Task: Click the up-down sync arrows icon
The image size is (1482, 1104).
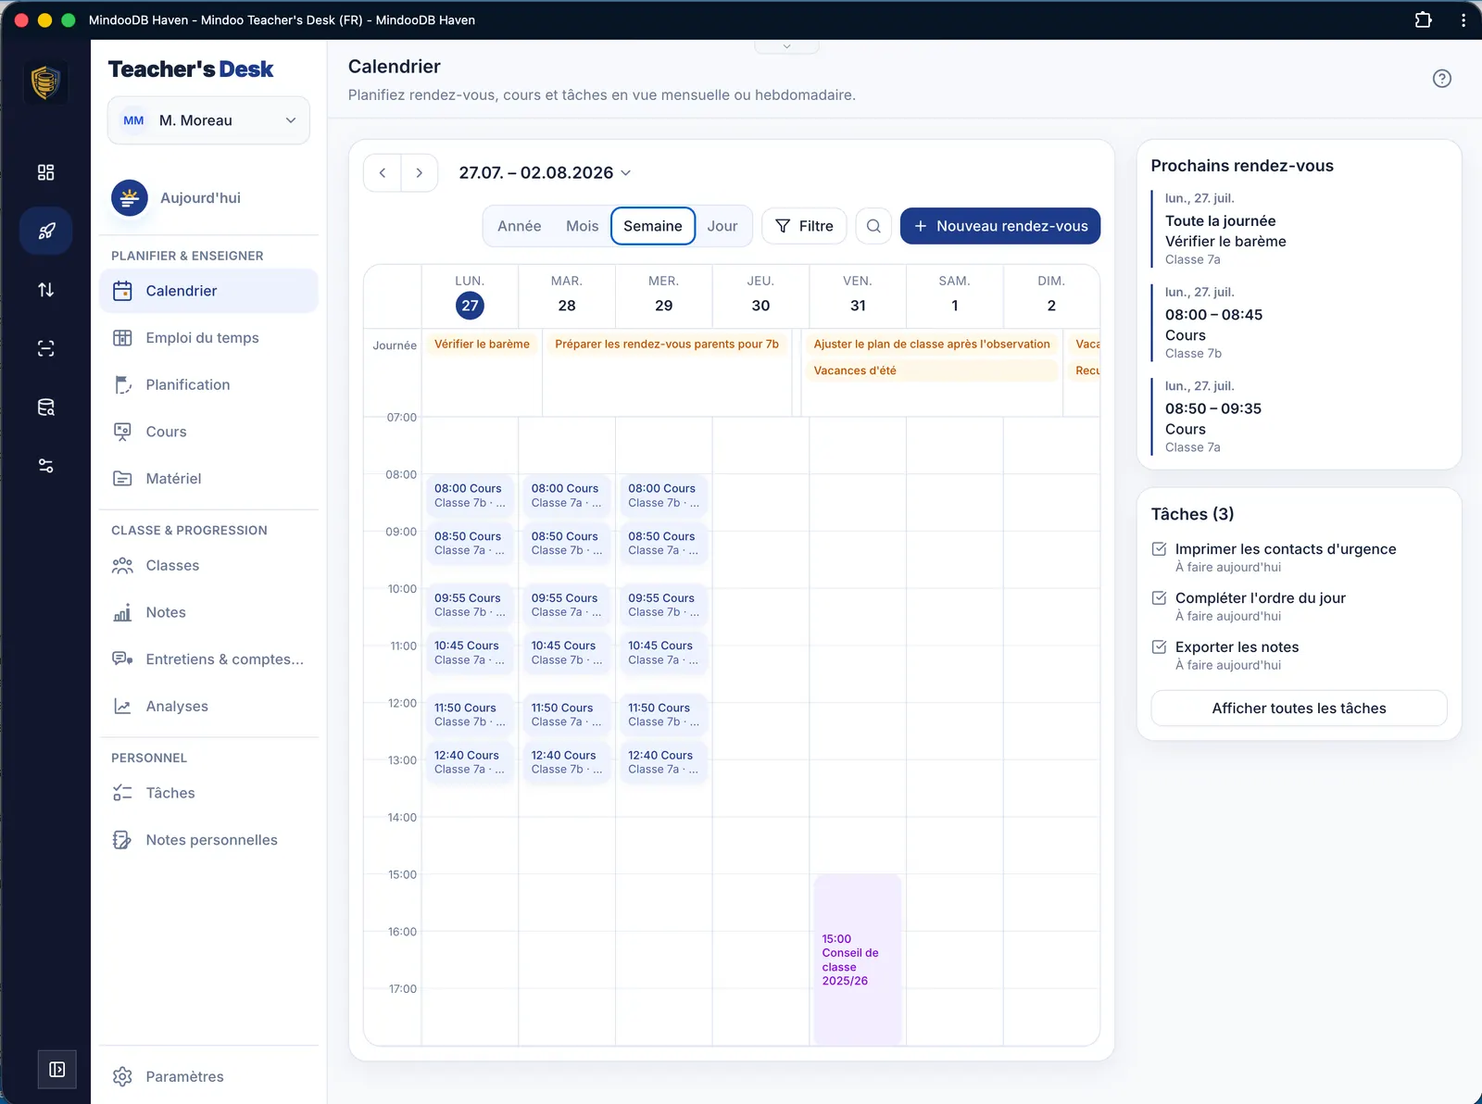Action: tap(45, 290)
